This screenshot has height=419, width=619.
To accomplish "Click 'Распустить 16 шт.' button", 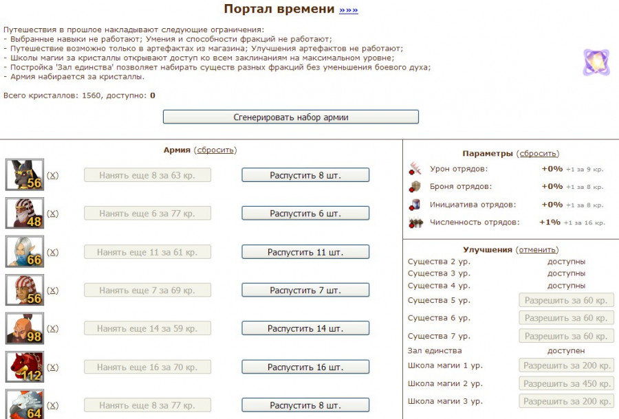I will [x=305, y=367].
